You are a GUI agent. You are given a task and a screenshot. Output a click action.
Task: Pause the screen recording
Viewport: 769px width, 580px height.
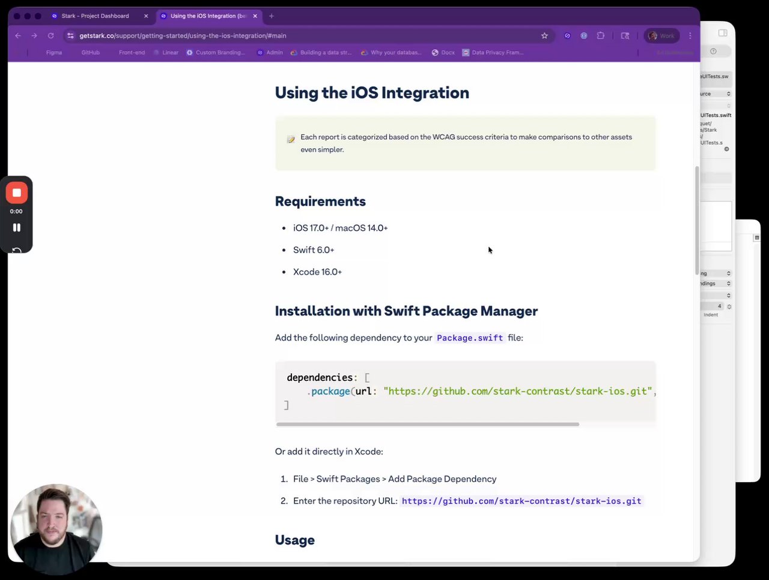click(x=17, y=227)
